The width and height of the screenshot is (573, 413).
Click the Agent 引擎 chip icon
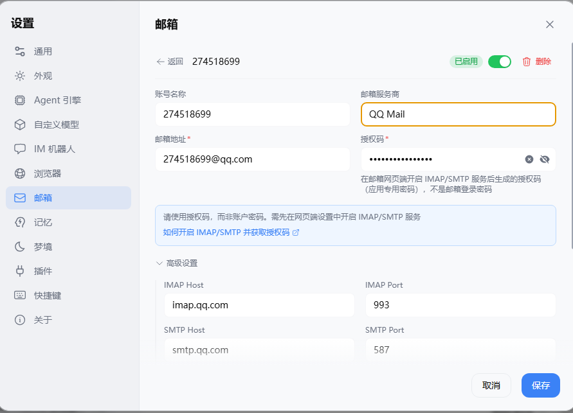click(x=20, y=100)
